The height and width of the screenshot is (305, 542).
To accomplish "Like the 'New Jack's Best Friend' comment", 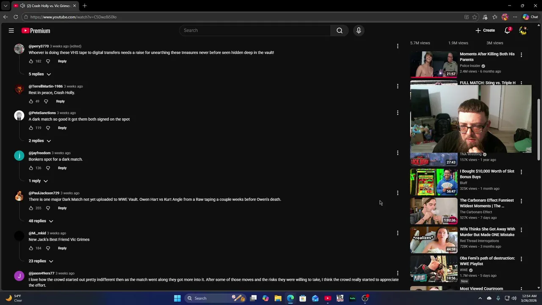I will [31, 248].
